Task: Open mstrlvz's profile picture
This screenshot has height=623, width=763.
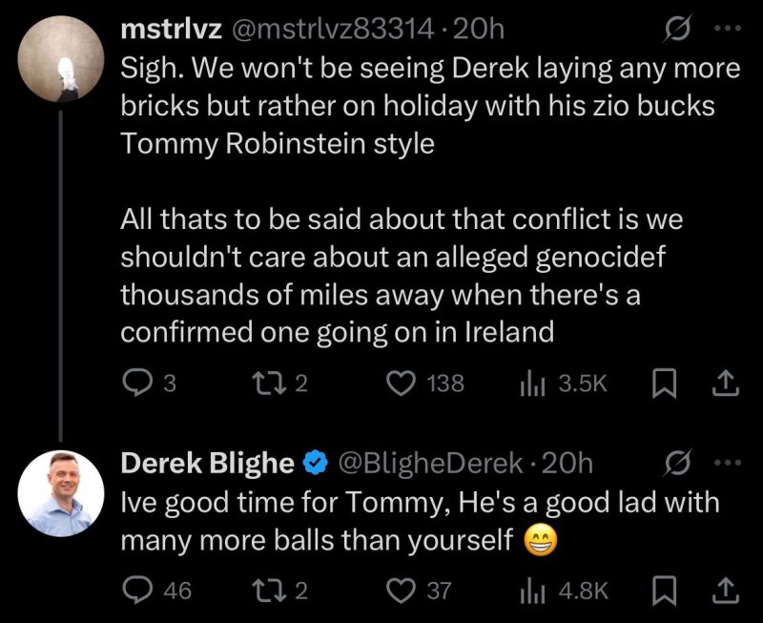Action: pos(62,59)
